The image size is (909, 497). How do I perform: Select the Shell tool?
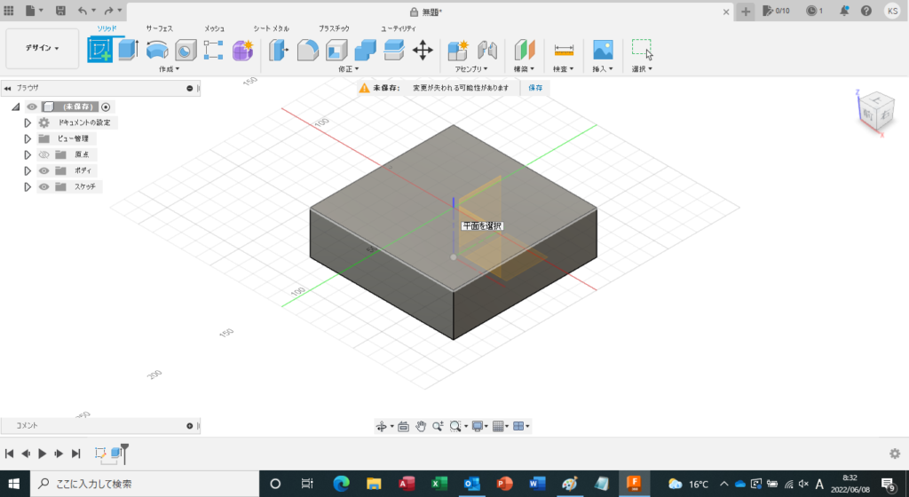click(x=336, y=51)
